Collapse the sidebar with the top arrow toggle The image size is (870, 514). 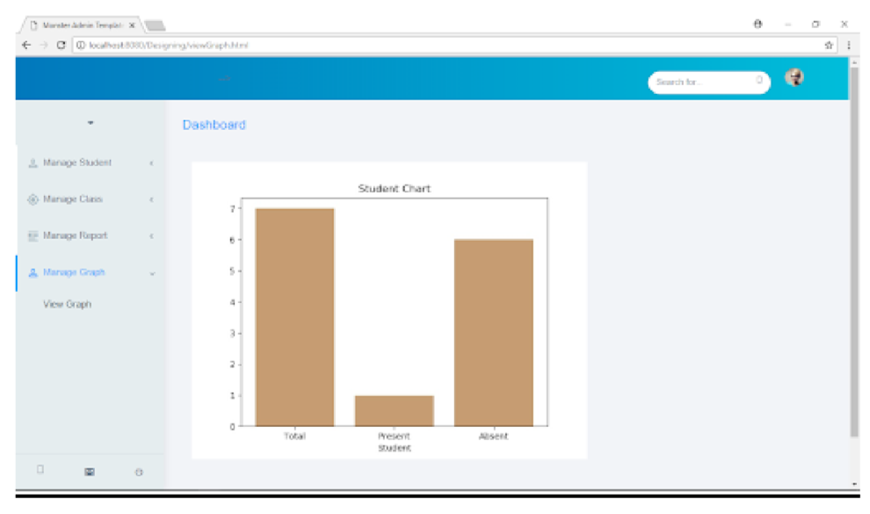(x=91, y=124)
